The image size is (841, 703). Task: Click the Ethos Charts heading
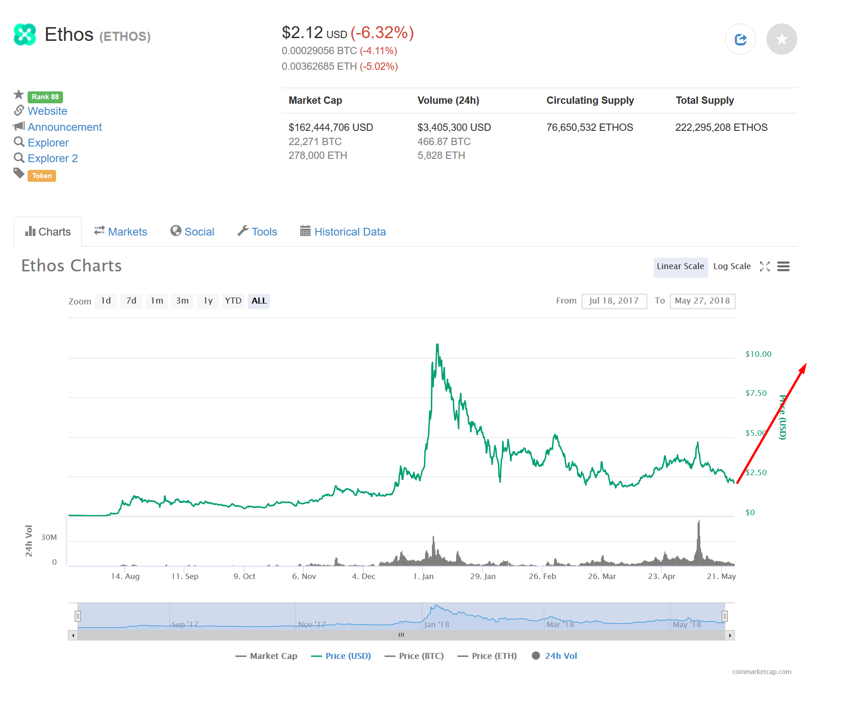(72, 266)
